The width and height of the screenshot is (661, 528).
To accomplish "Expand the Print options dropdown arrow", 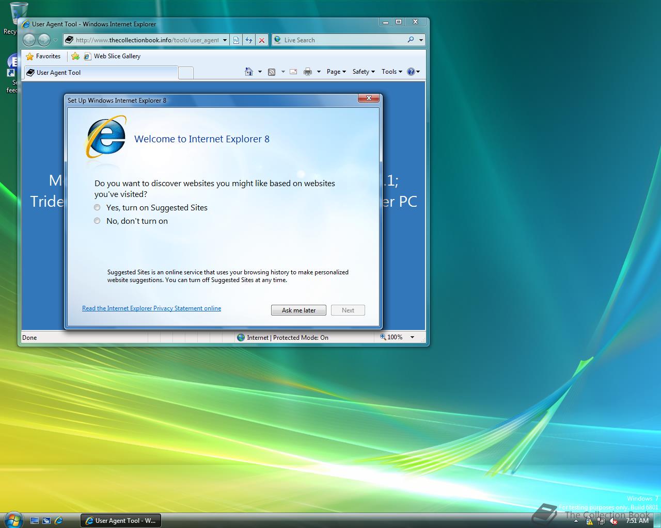I will click(319, 72).
